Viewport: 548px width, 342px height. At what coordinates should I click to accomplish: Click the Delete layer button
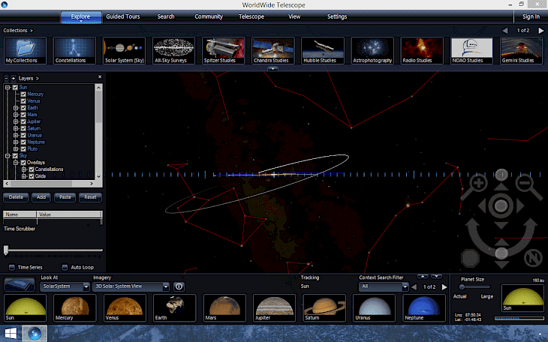[x=16, y=197]
